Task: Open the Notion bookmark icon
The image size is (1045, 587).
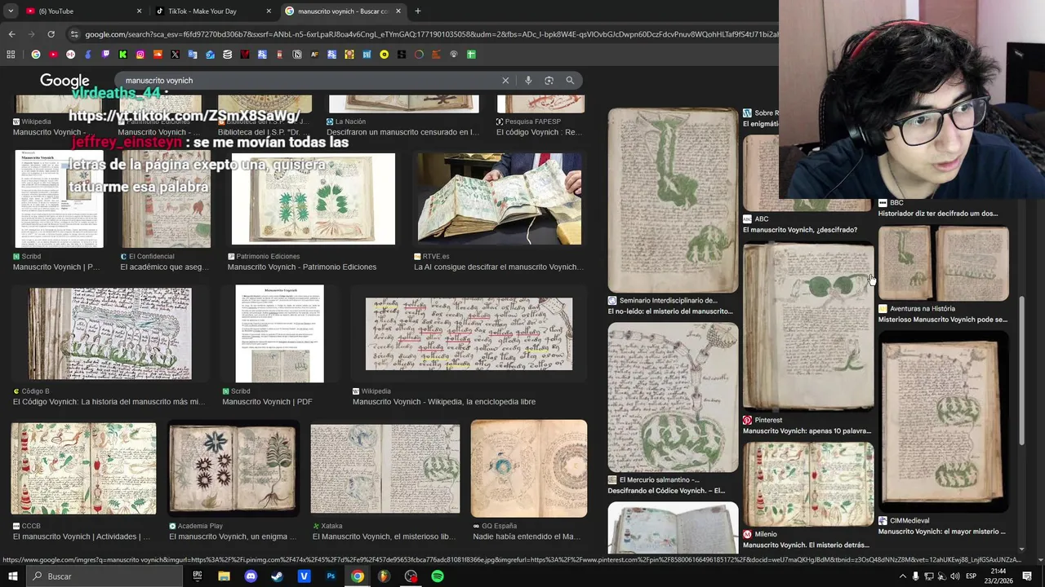Action: (297, 55)
